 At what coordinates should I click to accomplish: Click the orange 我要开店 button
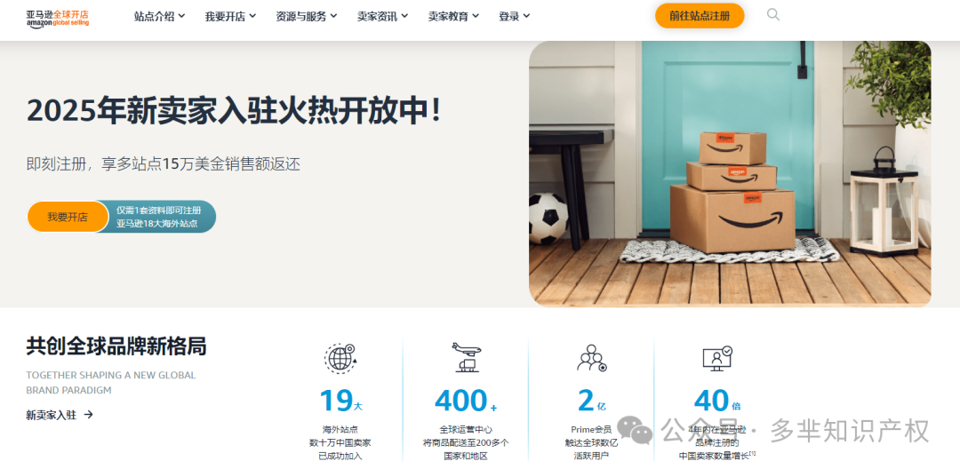pyautogui.click(x=68, y=217)
